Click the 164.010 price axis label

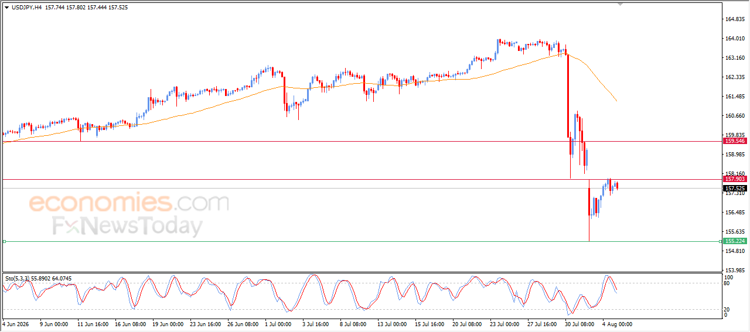[x=734, y=39]
